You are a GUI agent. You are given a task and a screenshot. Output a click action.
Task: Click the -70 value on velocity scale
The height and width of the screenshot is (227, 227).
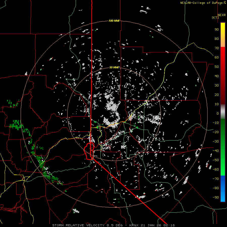coord(216,179)
